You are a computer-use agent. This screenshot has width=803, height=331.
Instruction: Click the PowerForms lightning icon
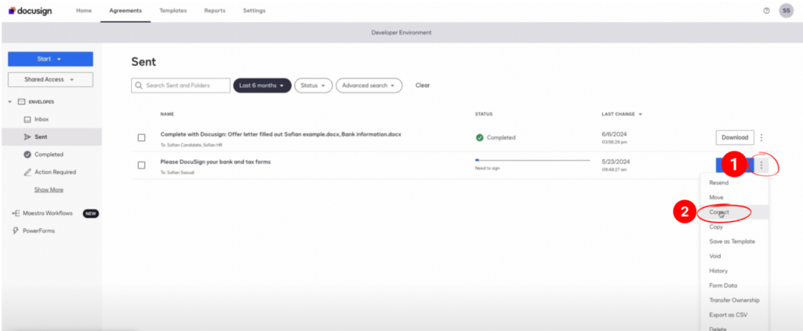[16, 231]
